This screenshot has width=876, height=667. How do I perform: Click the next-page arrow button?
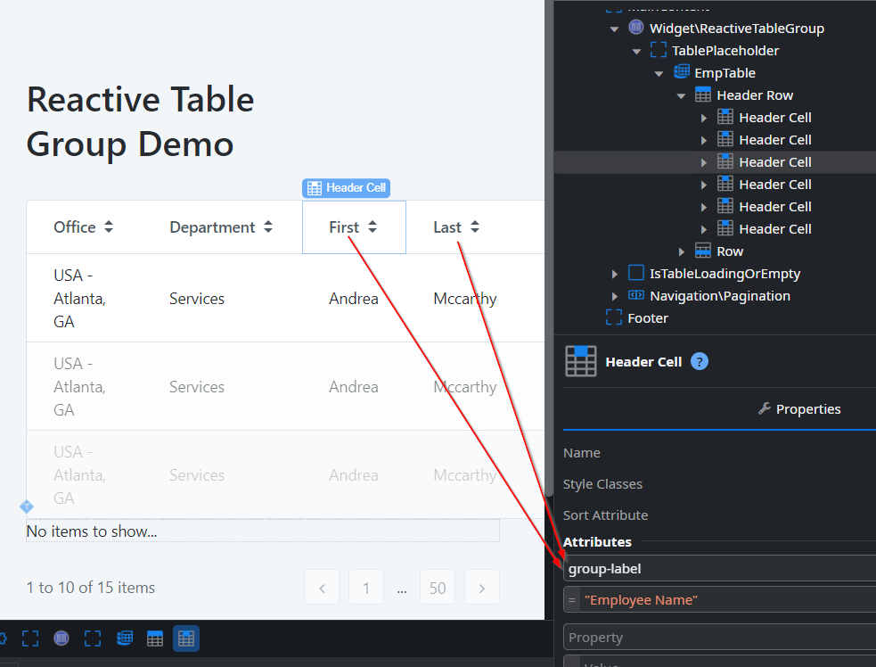tap(482, 587)
